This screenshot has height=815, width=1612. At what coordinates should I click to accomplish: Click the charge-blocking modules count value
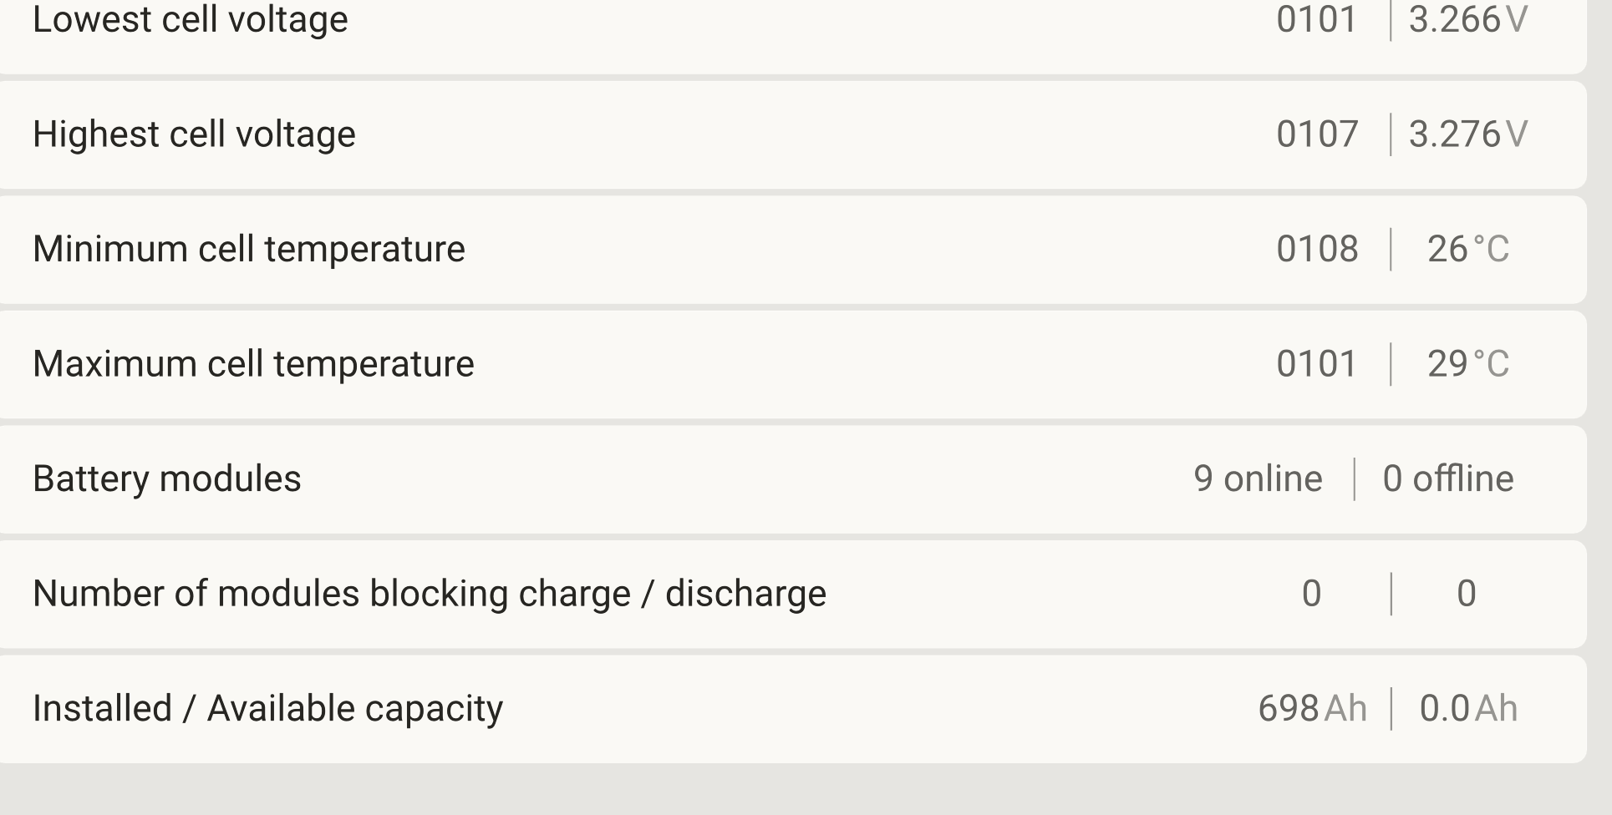(x=1311, y=594)
